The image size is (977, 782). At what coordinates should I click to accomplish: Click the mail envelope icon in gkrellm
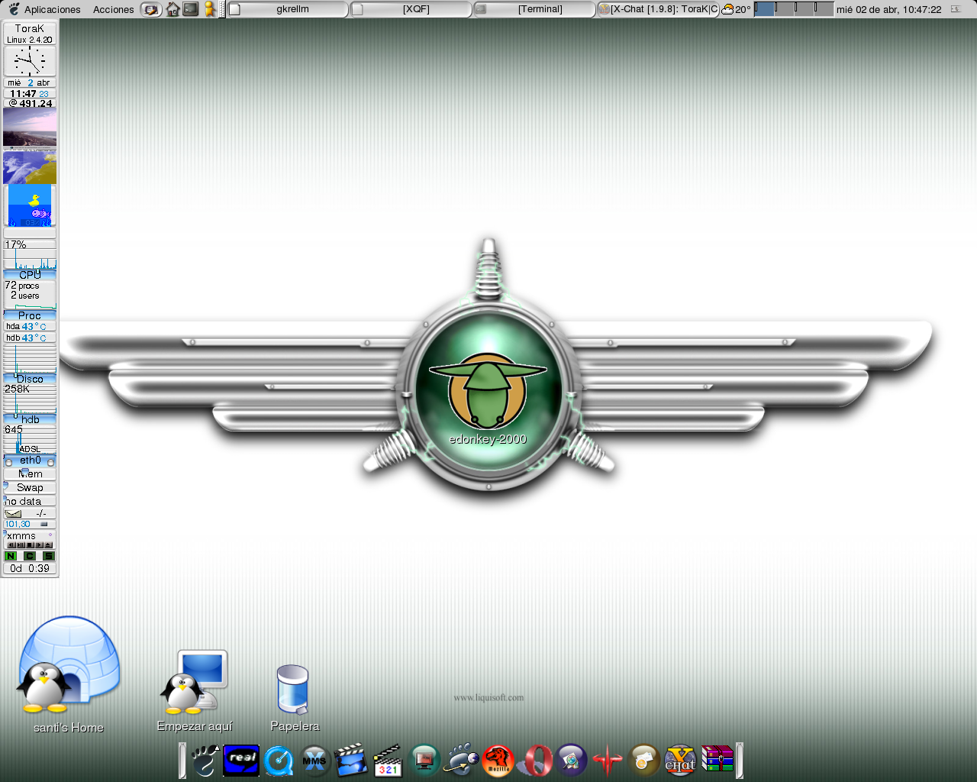pos(13,514)
